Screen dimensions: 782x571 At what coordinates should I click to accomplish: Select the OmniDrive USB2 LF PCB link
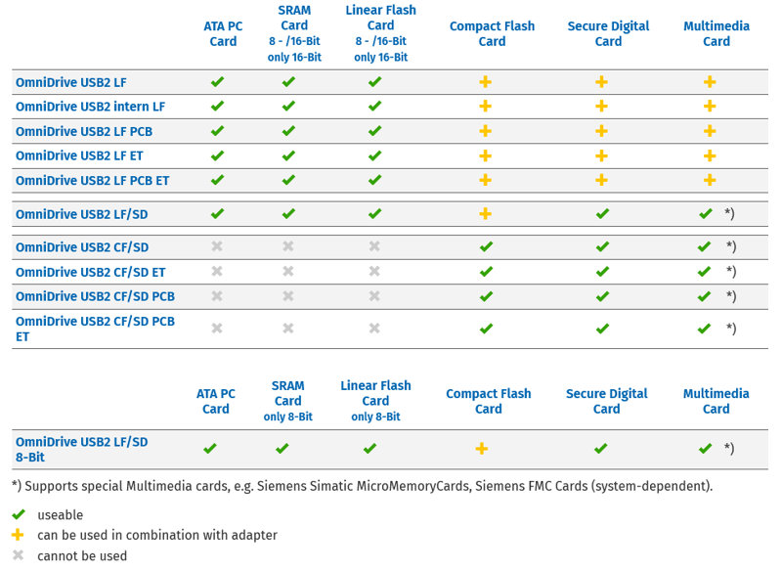click(x=84, y=132)
